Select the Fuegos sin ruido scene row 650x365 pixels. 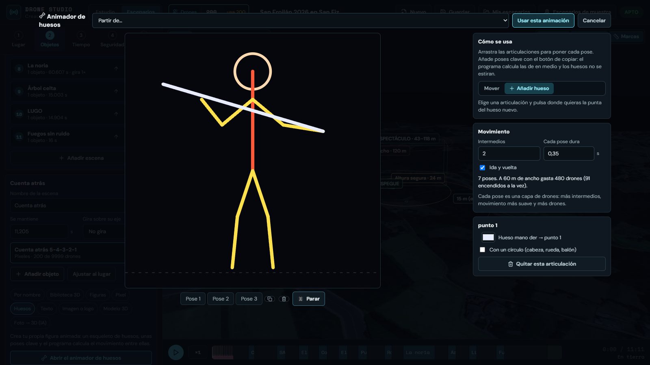click(67, 137)
